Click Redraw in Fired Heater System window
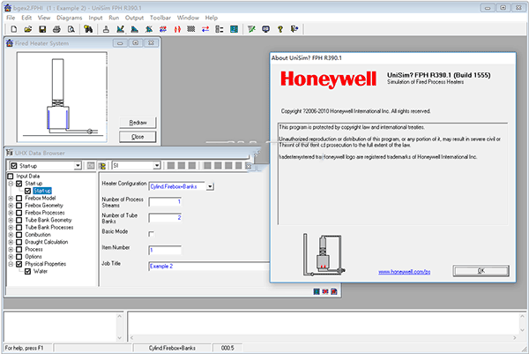 click(x=138, y=123)
